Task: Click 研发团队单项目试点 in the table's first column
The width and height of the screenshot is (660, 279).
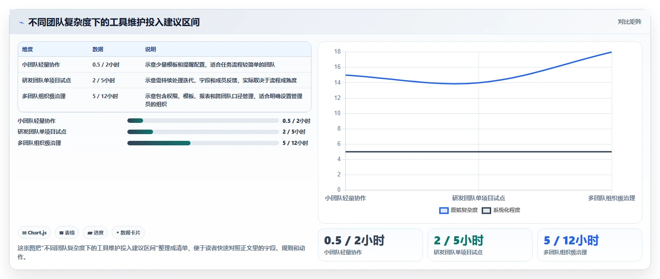Action: [46, 81]
